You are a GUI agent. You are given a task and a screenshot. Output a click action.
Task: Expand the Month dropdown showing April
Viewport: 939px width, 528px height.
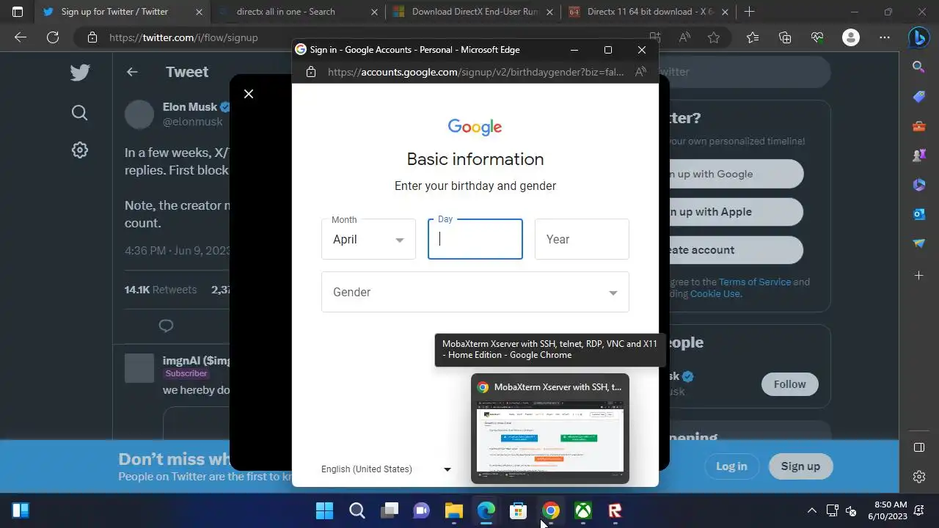[x=368, y=239]
